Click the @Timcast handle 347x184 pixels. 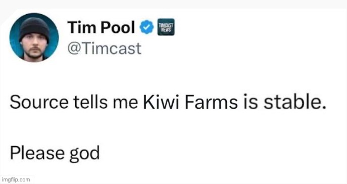[104, 49]
